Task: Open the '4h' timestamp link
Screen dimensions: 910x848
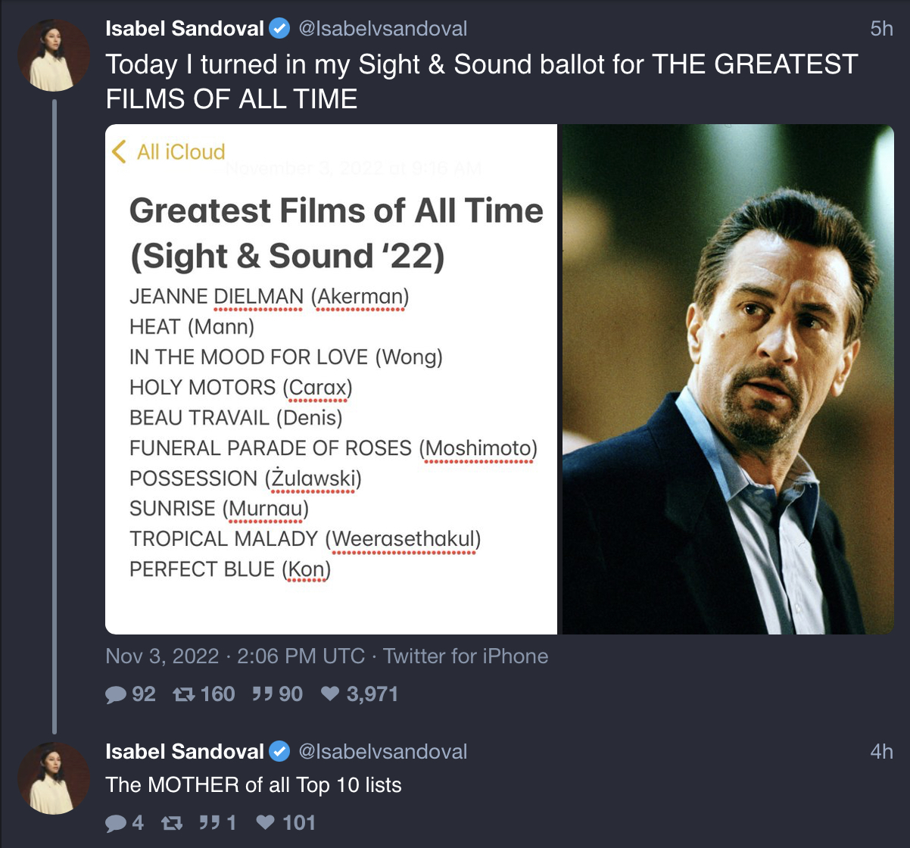Action: coord(881,752)
